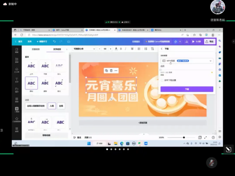Open the Text tool in left sidebar
Image resolution: width=235 pixels, height=176 pixels.
17,80
